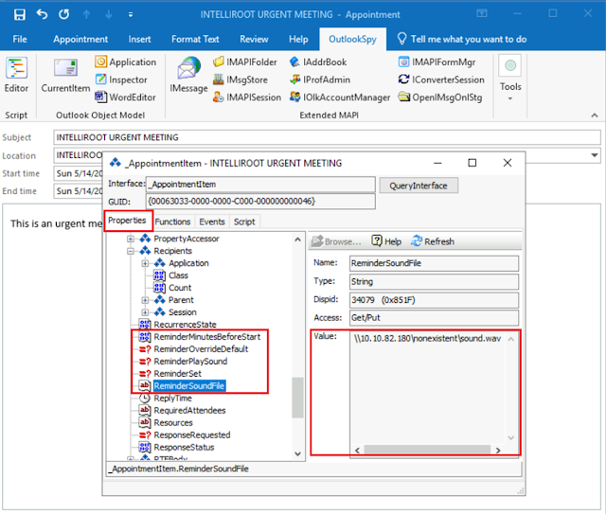Screen dimensions: 606x514
Task: Click the Browse button in the property pane
Action: [336, 241]
